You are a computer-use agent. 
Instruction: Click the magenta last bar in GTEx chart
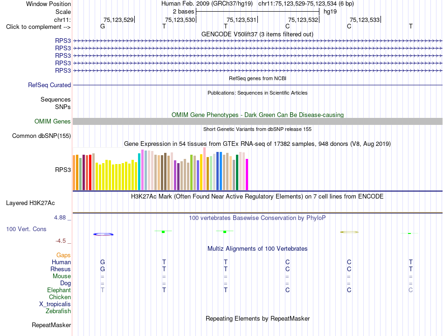(x=247, y=174)
